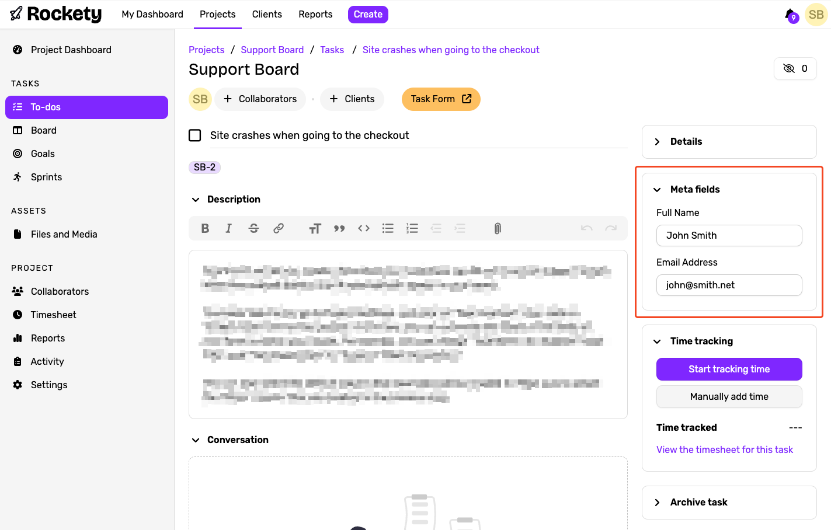Select To-dos in sidebar
831x530 pixels.
[x=87, y=107]
